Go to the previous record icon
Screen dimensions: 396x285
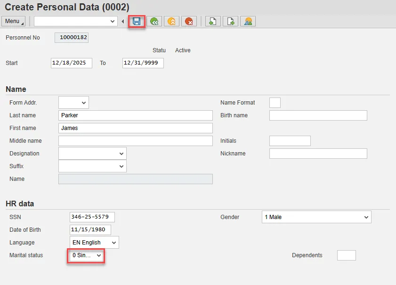212,21
